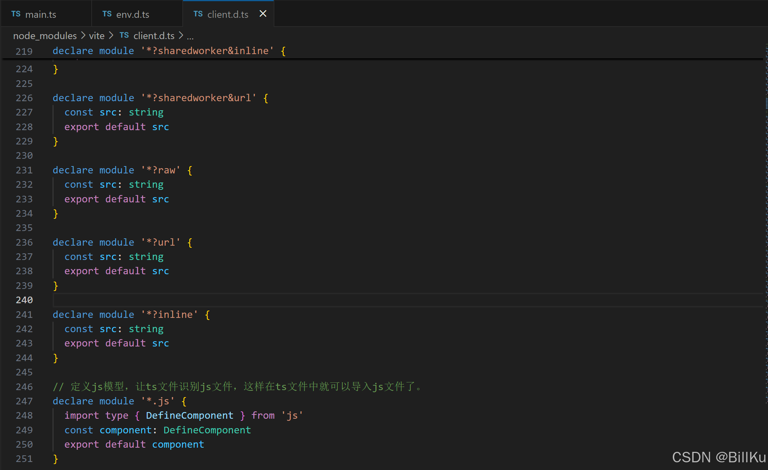Click export default component on line 250
This screenshot has width=768, height=470.
134,444
